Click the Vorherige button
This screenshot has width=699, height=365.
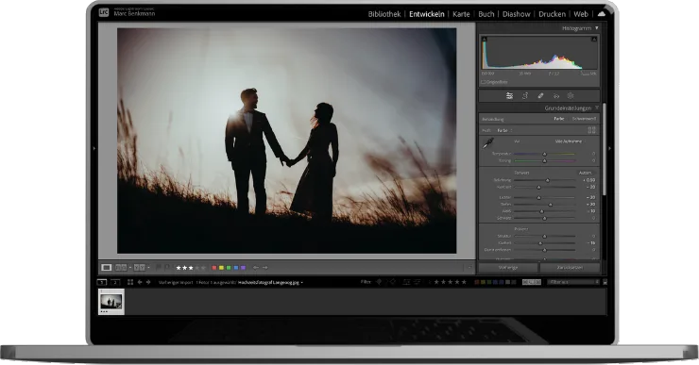508,268
